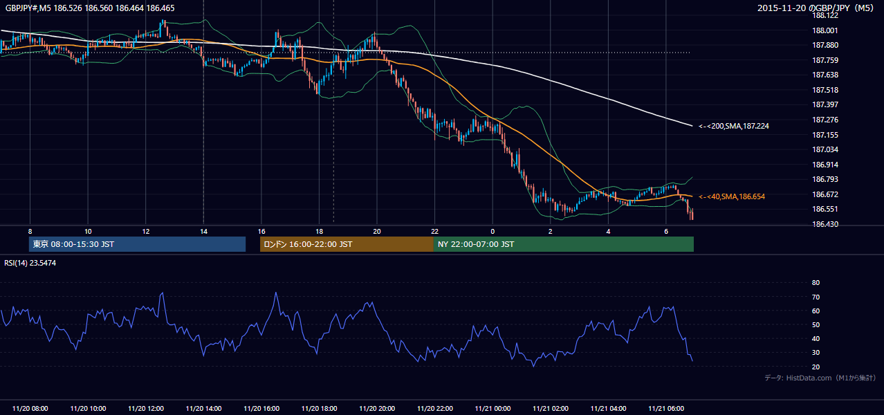Click the price axis label 186.551
This screenshot has width=884, height=415.
826,209
